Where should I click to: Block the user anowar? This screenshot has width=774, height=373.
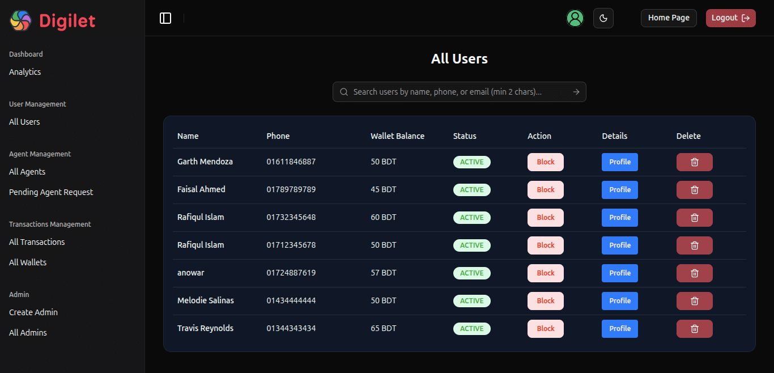click(545, 273)
